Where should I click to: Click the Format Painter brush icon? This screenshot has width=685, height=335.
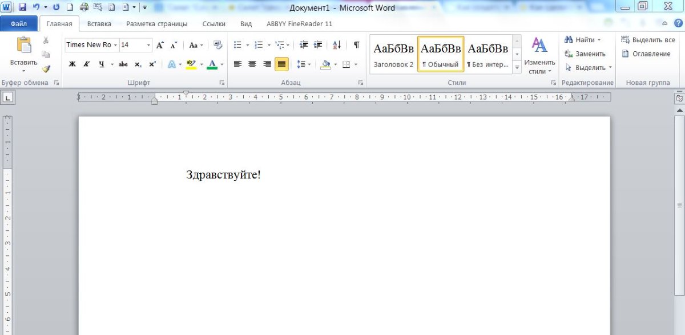(46, 68)
